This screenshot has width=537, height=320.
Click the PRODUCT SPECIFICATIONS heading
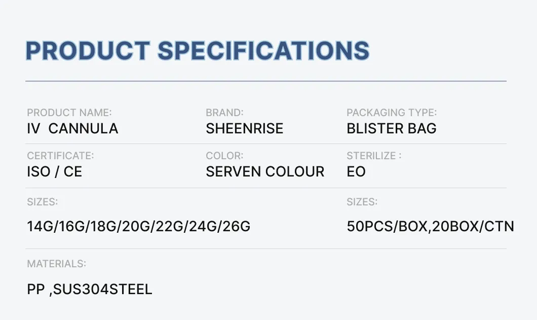(198, 51)
